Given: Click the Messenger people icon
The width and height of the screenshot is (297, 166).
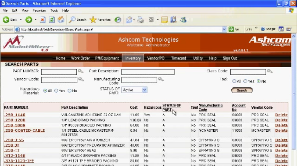Looking at the screenshot, I should coord(183,20).
